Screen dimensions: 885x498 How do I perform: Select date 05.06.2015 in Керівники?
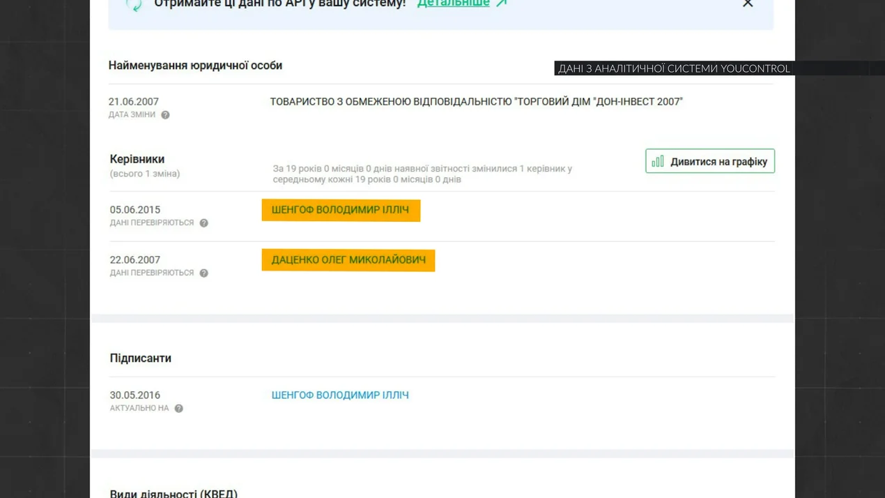point(135,210)
